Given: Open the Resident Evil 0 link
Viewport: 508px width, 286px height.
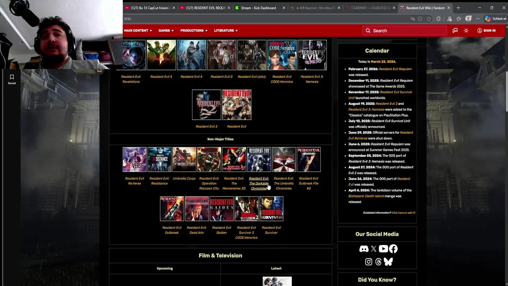Looking at the screenshot, I should 221,77.
